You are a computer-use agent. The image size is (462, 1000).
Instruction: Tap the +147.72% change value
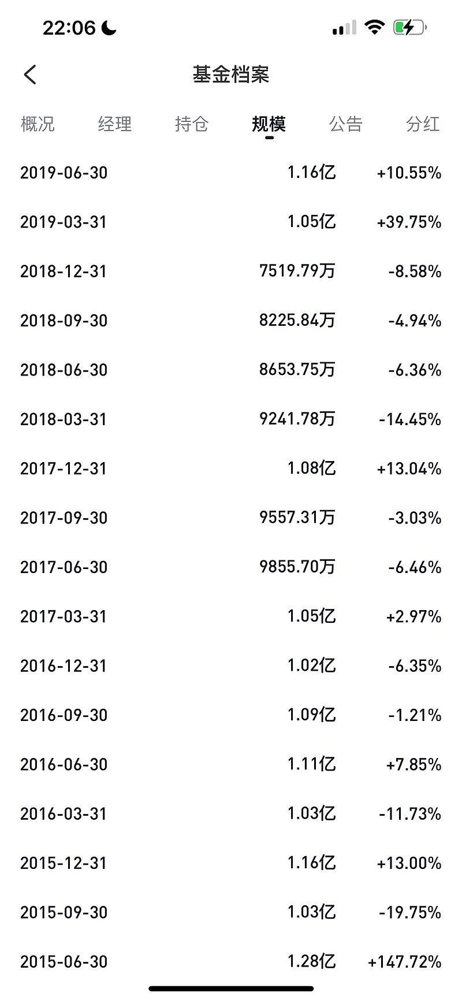[405, 961]
